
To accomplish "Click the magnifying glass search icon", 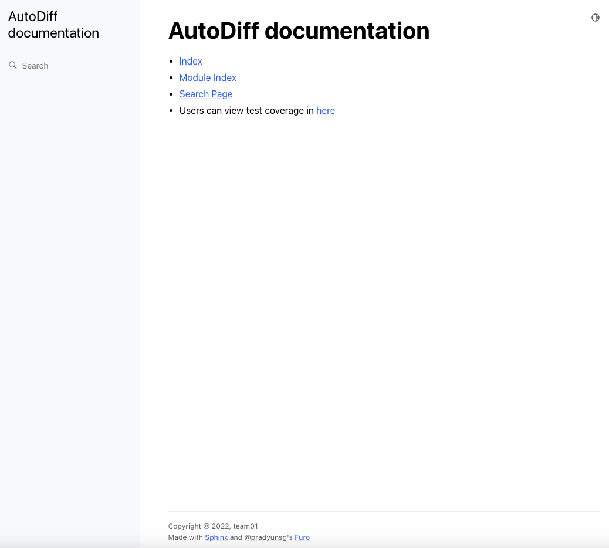I will [x=13, y=65].
